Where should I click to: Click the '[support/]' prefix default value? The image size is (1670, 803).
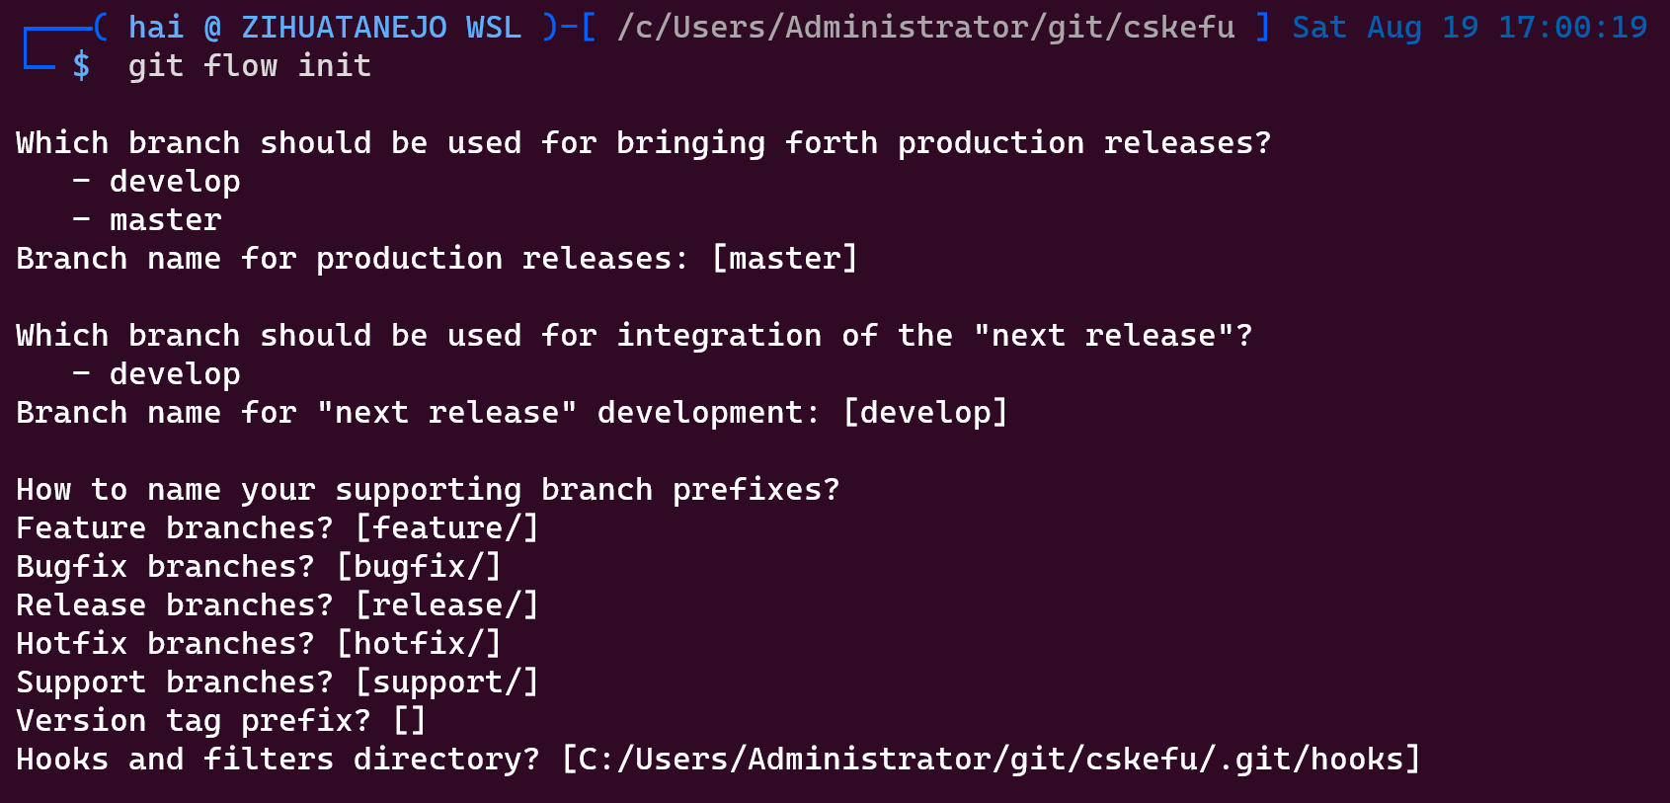[447, 683]
